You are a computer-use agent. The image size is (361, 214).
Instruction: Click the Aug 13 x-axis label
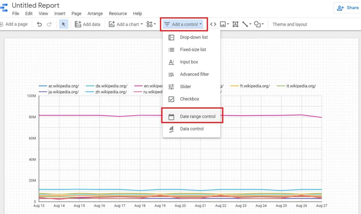39,206
